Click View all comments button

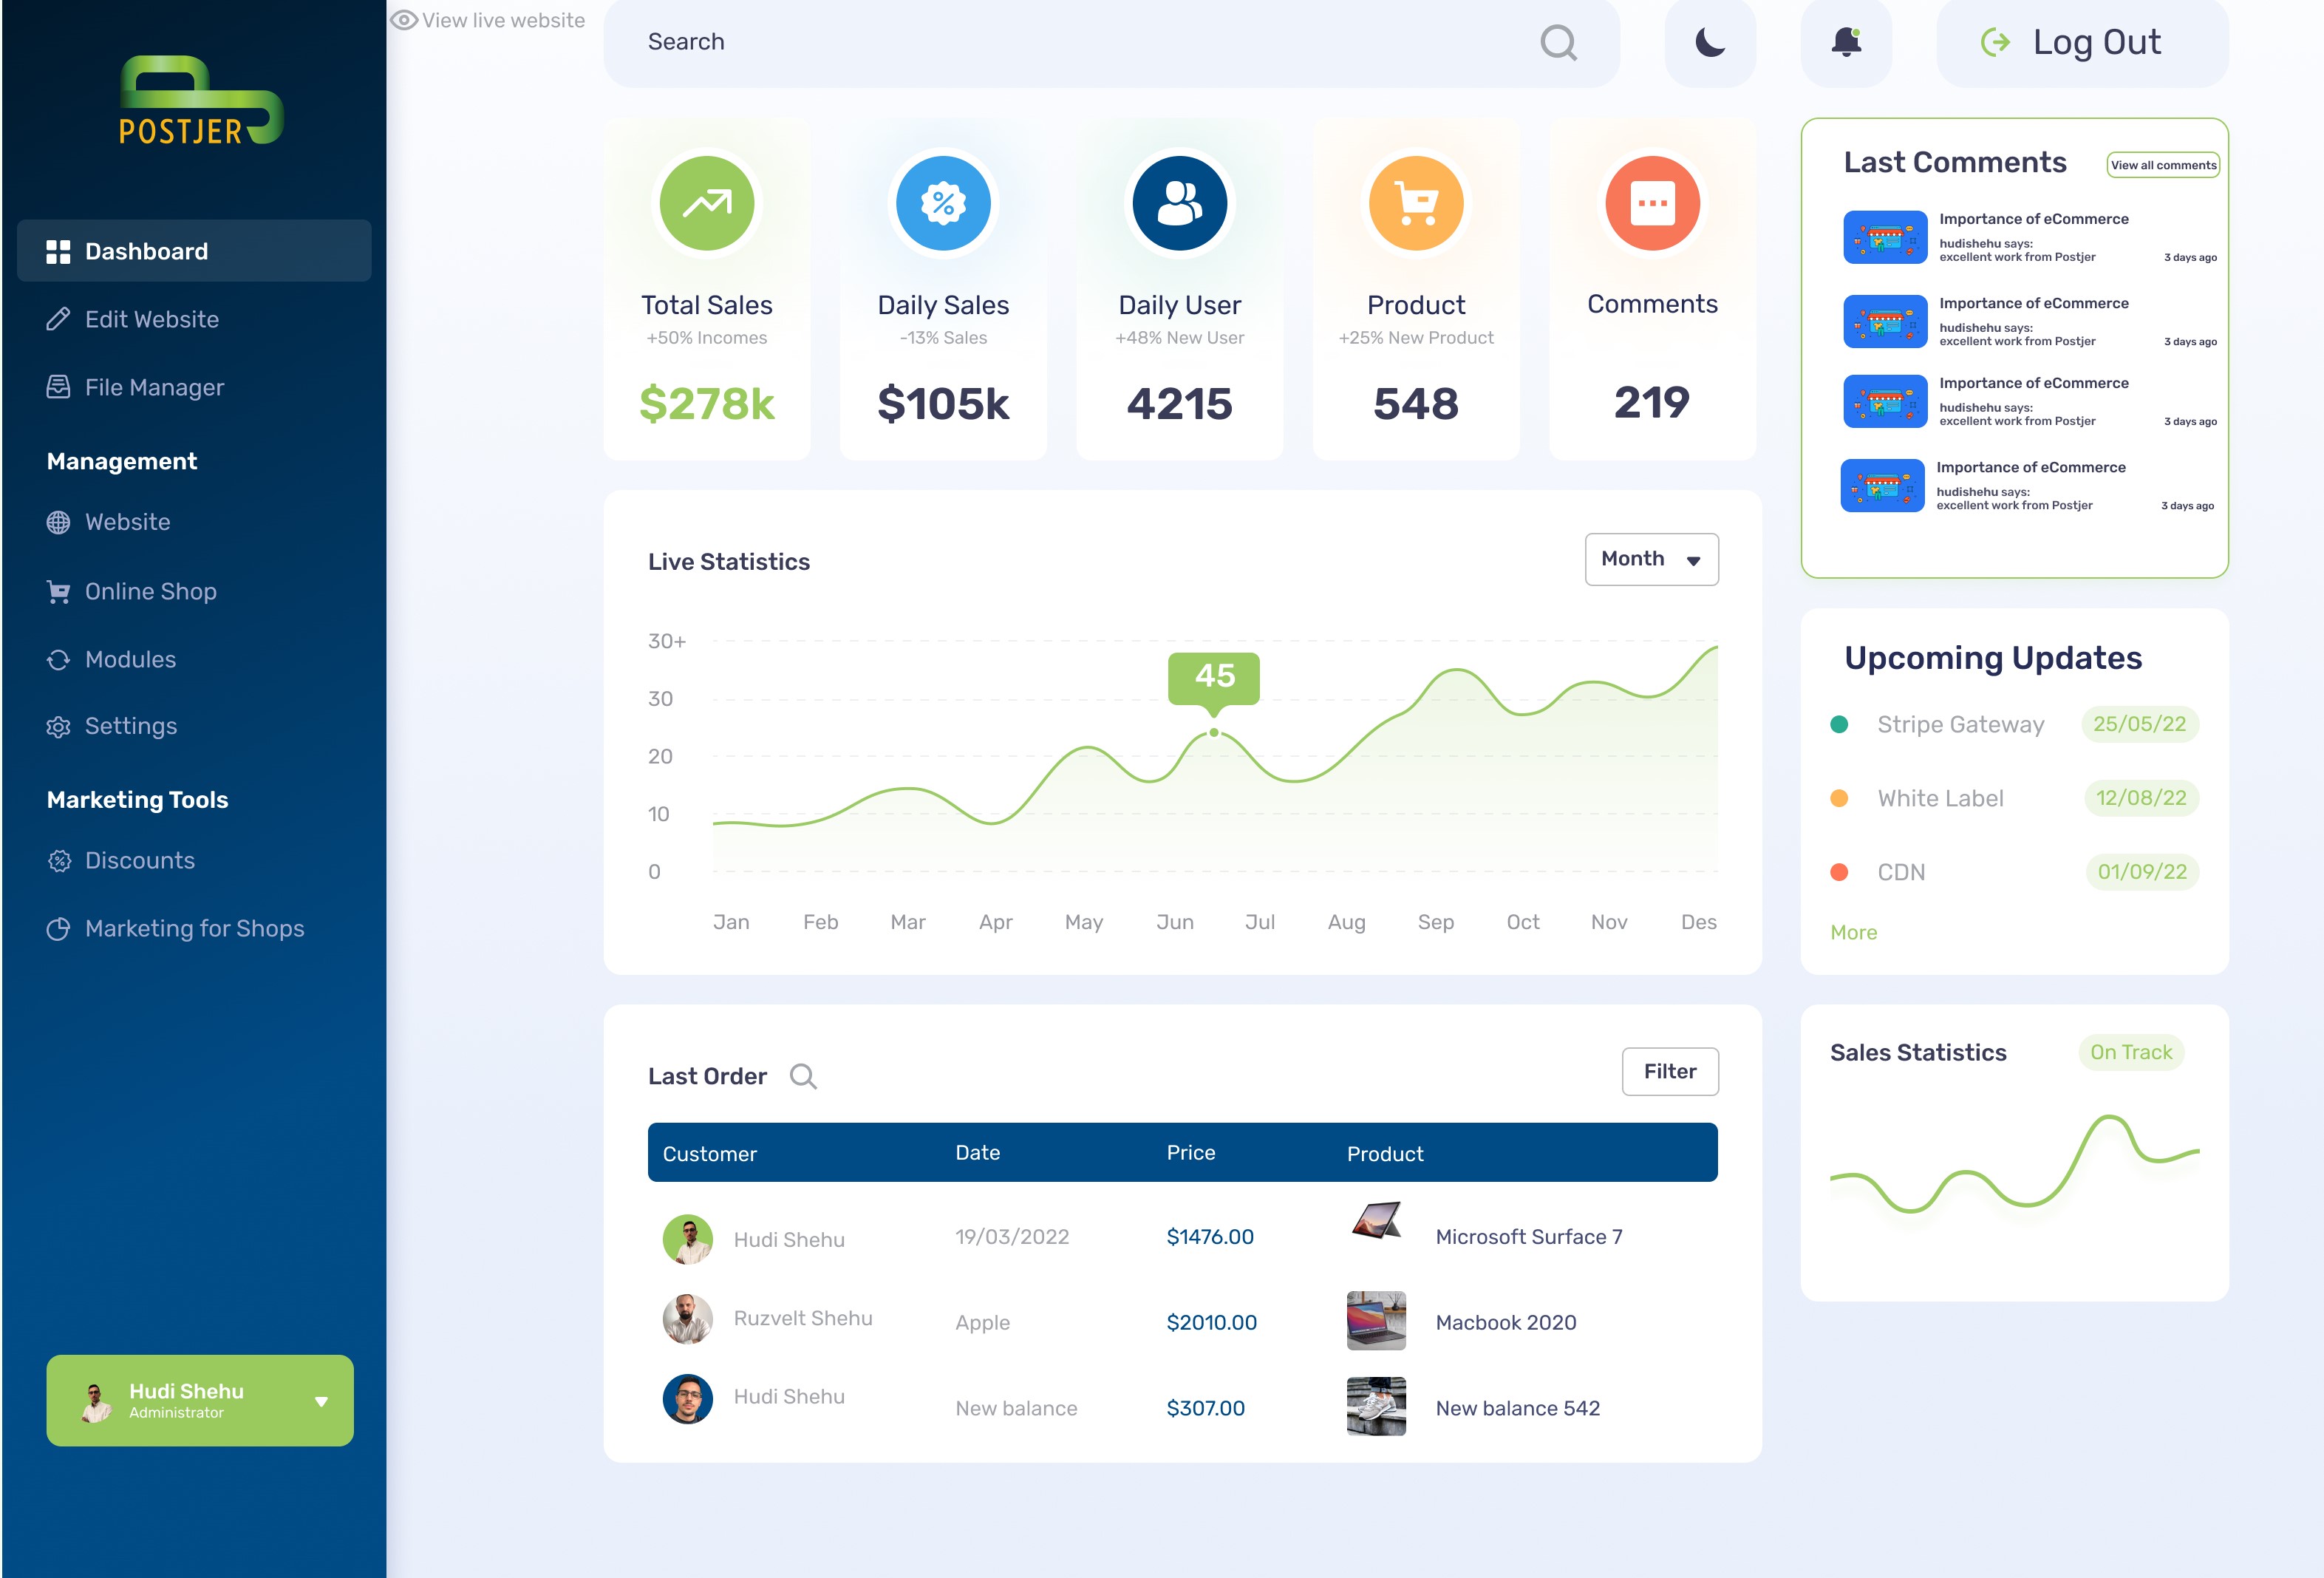point(2163,165)
